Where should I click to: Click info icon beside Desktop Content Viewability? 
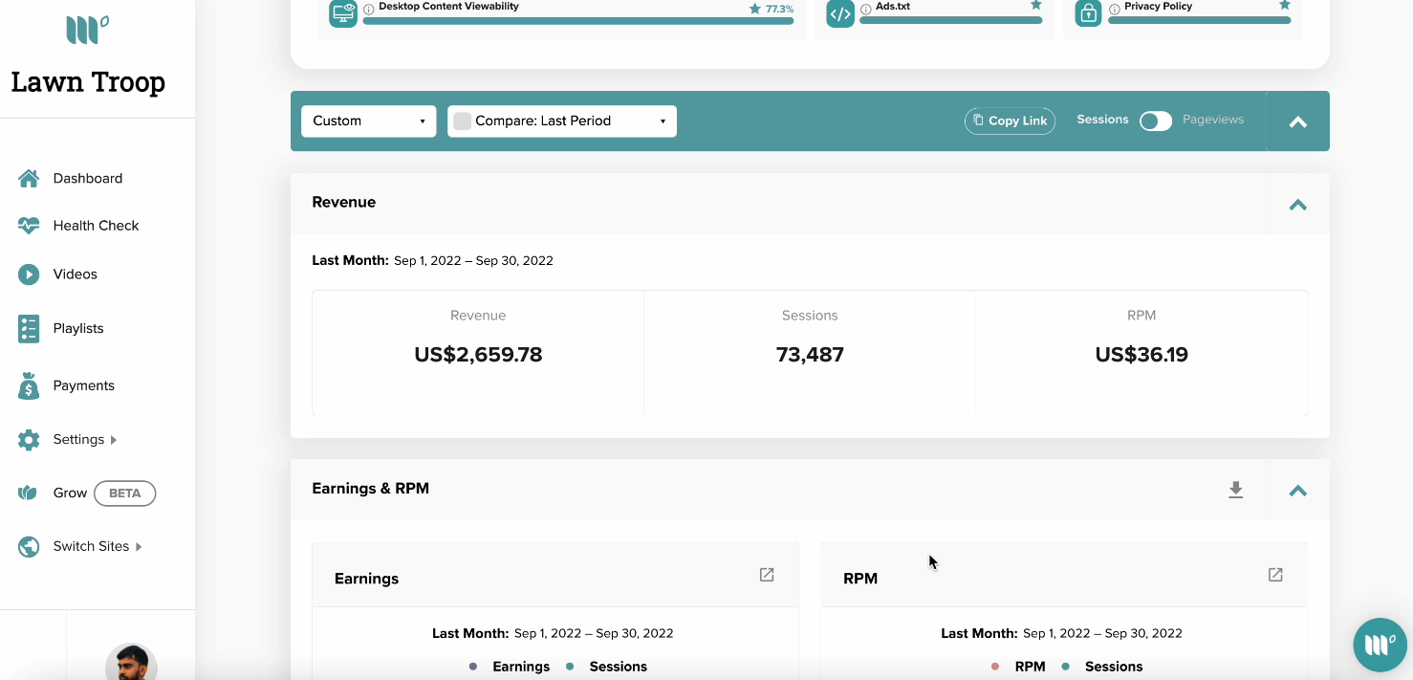point(369,8)
